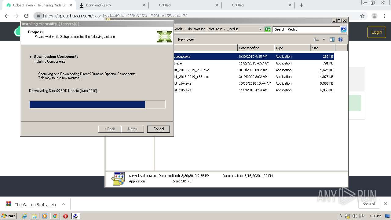Sort by Type column header
This screenshot has height=220, width=391.
click(292, 48)
